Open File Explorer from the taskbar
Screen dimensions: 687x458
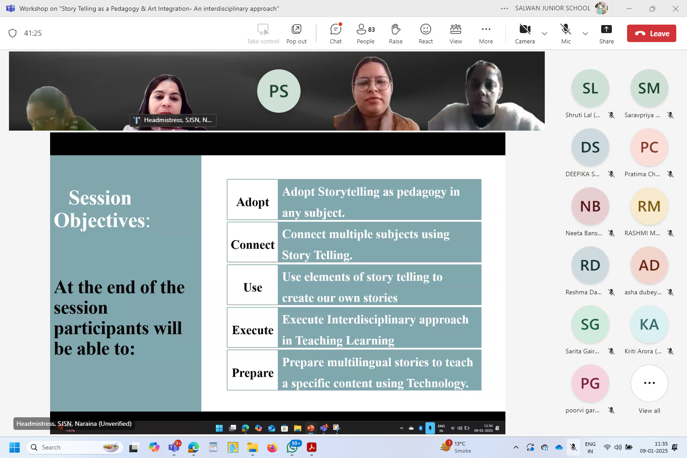click(x=252, y=447)
